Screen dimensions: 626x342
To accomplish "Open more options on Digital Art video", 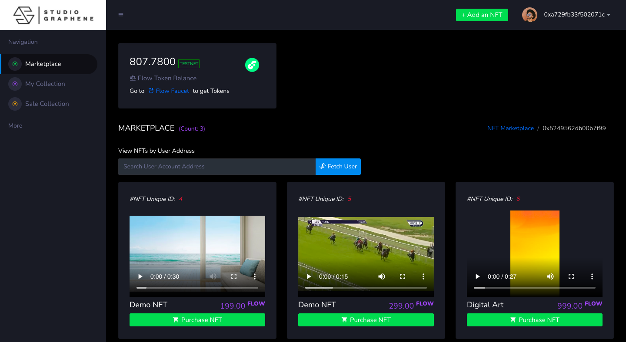I will tap(592, 276).
